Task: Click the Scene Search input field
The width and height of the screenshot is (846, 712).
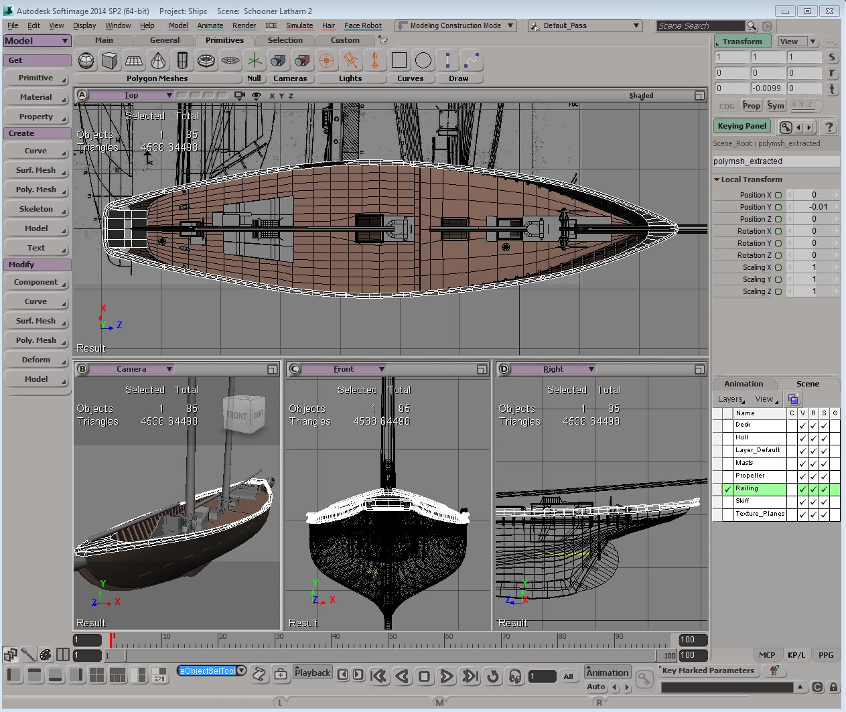Action: [x=699, y=26]
